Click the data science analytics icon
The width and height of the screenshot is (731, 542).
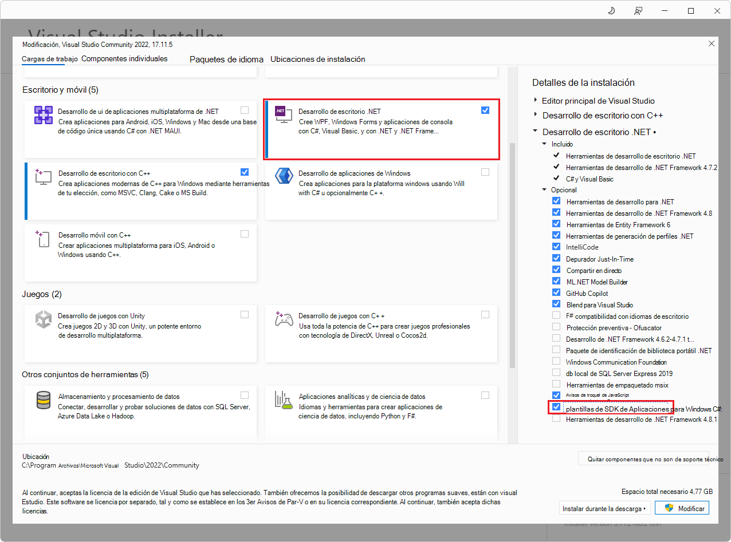[x=284, y=399]
